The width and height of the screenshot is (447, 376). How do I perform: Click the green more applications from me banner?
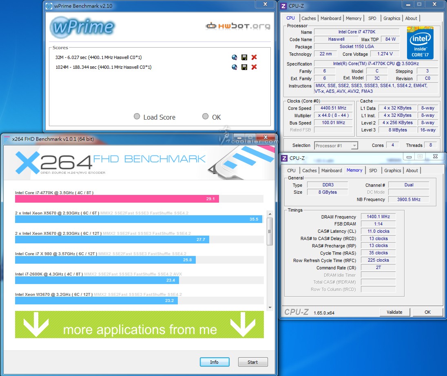click(x=139, y=324)
